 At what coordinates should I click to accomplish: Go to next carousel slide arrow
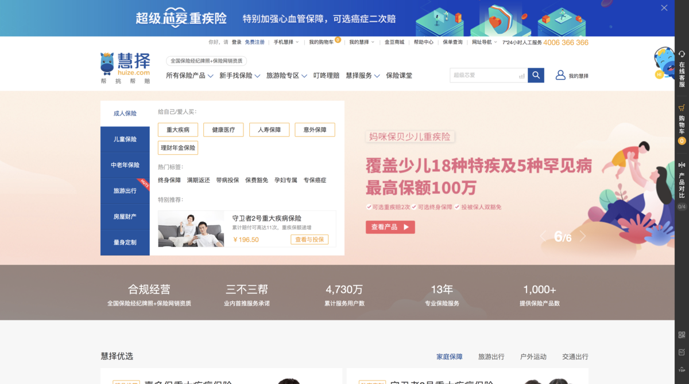point(582,236)
